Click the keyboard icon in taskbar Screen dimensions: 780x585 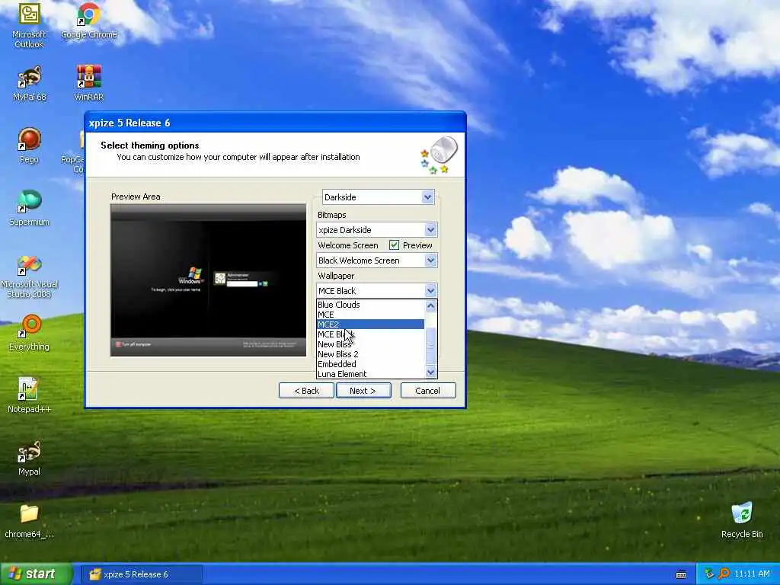681,574
